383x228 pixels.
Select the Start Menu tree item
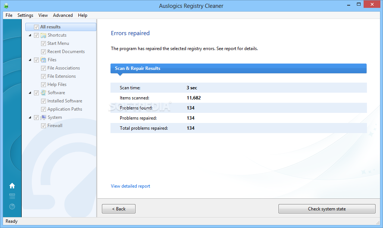(58, 43)
